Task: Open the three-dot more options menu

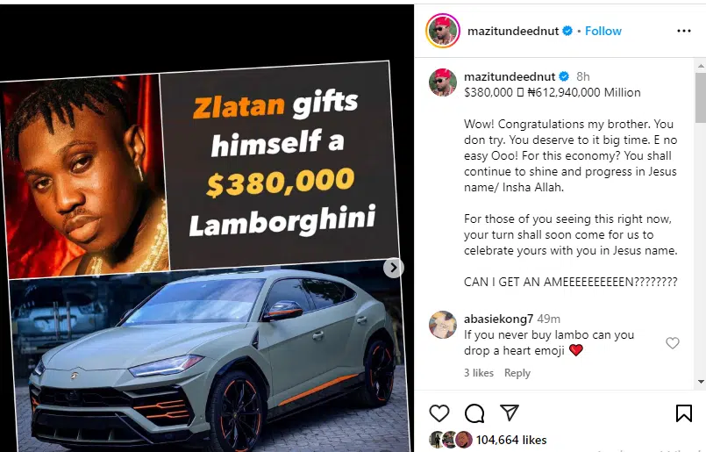Action: pyautogui.click(x=683, y=31)
